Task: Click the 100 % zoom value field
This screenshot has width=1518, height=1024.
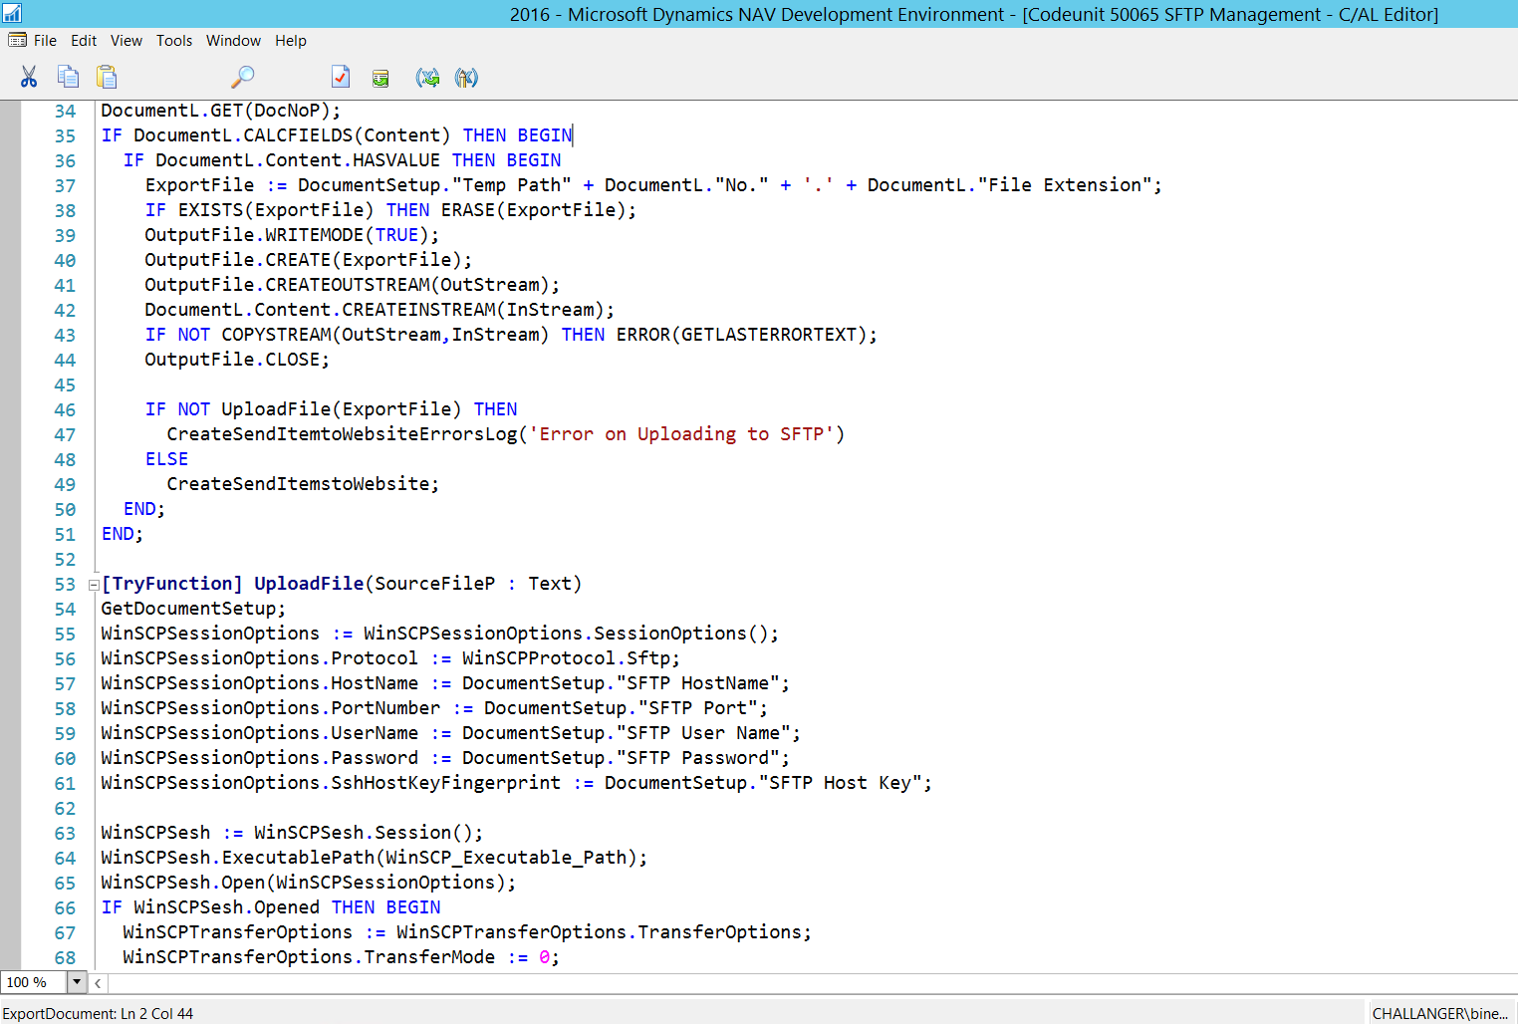Action: point(35,982)
